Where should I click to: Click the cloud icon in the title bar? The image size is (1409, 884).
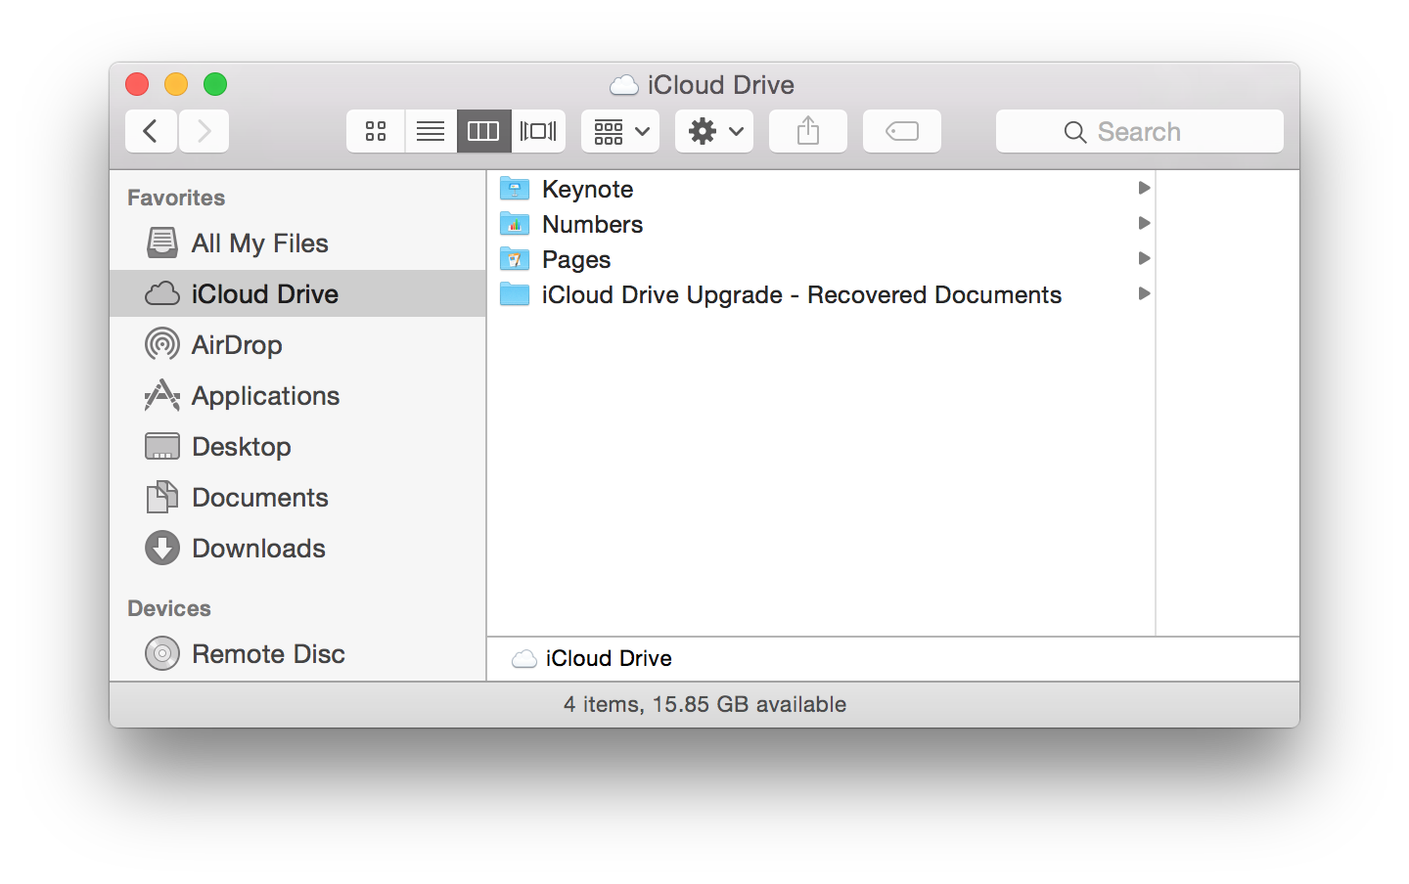624,85
